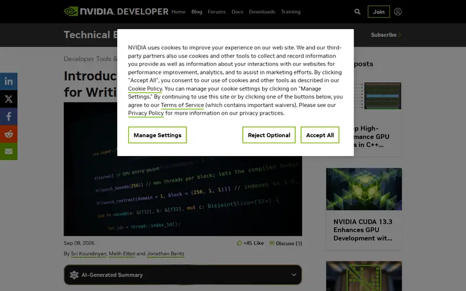
Task: Open the related post chart thumbnail
Action: coord(378,96)
